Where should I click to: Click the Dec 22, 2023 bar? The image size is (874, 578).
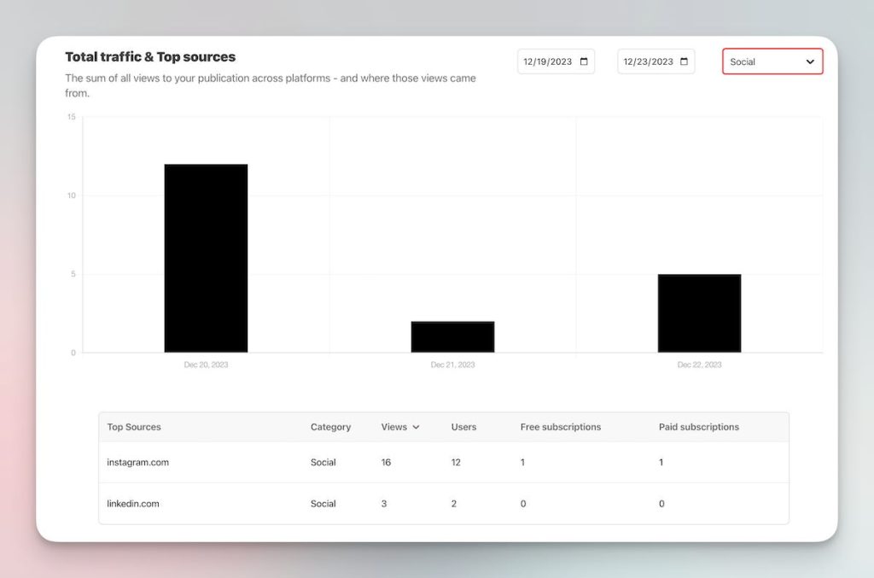pos(699,313)
